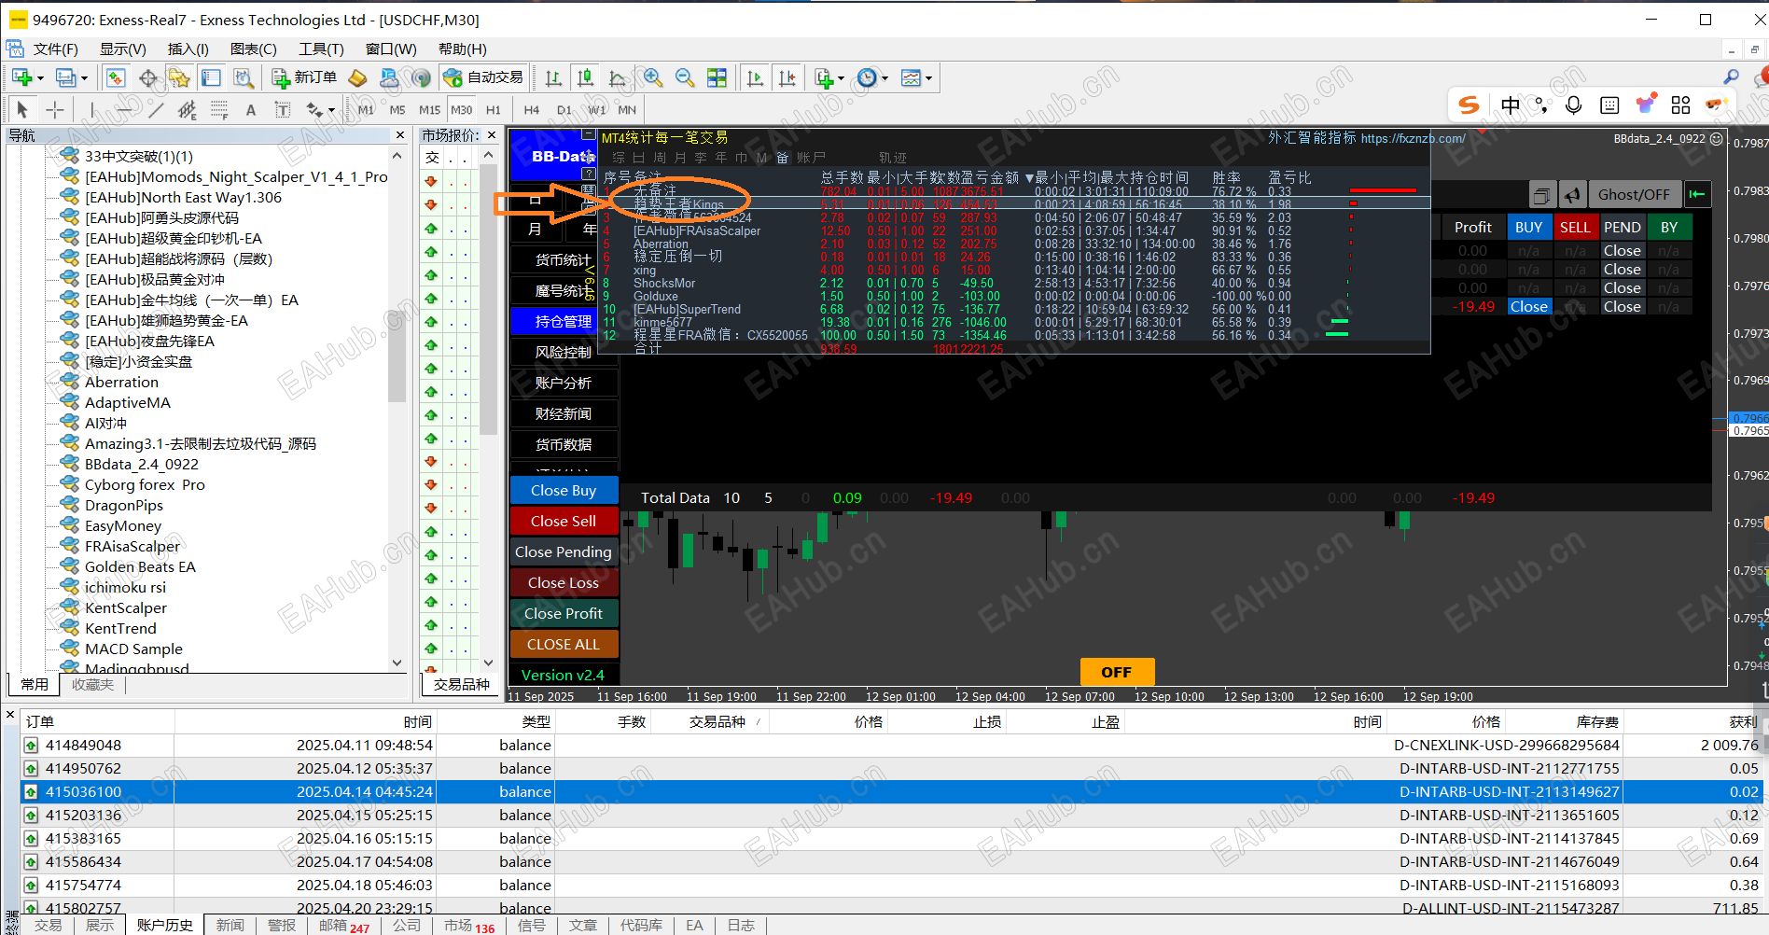Show the Market Watch panel icon
This screenshot has width=1769, height=935.
click(116, 78)
